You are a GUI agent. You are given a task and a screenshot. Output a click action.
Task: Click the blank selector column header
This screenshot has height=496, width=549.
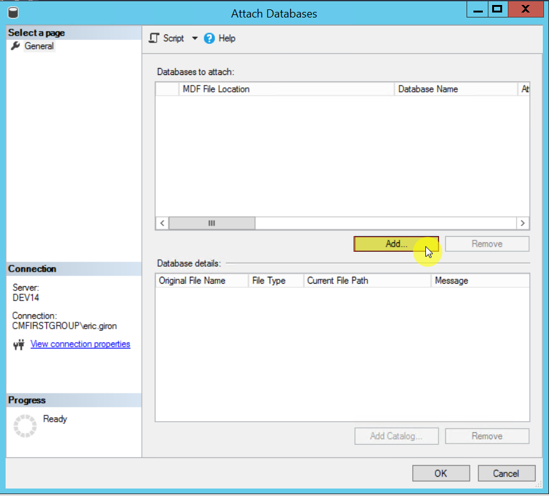[167, 89]
